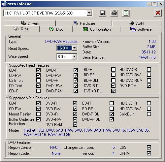Toggle DVD-ROM checkbox

pyautogui.click(x=149, y=85)
